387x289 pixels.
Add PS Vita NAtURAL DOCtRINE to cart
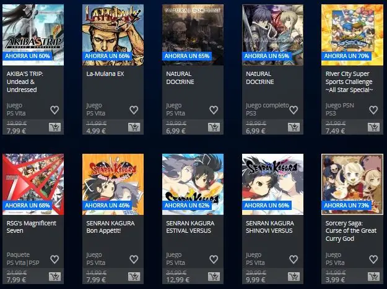[x=214, y=127]
